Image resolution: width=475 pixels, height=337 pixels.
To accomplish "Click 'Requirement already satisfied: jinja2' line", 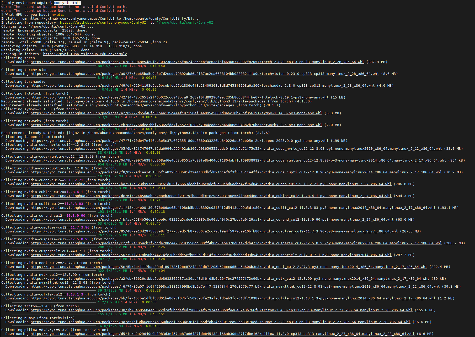I will click(136, 133).
